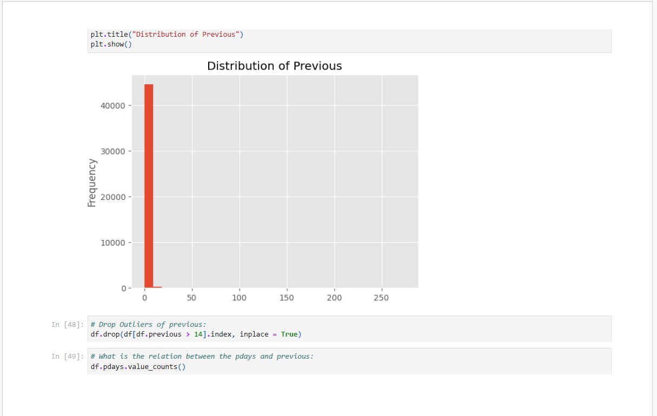Click the comment about pdays and previous
657x416 pixels.
point(202,357)
